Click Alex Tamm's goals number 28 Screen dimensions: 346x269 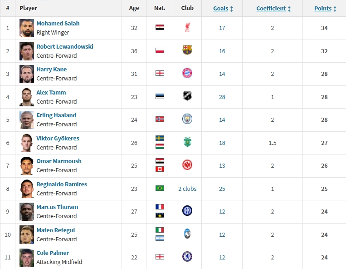[x=222, y=97]
